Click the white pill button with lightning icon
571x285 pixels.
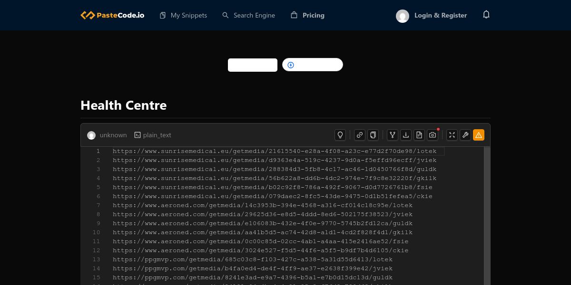pos(313,65)
